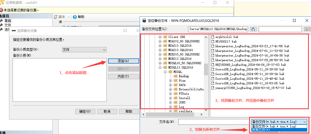Image resolution: width=311 pixels, height=134 pixels.
Task: Click the script (脚本) toolbar icon
Action: (56, 17)
